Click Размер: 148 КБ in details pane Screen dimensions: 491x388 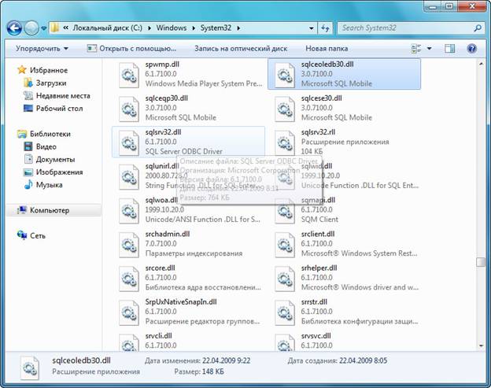click(x=199, y=371)
